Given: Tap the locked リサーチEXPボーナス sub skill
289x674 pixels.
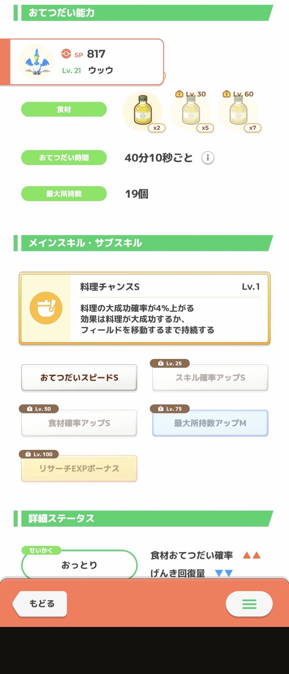Looking at the screenshot, I should (x=79, y=469).
